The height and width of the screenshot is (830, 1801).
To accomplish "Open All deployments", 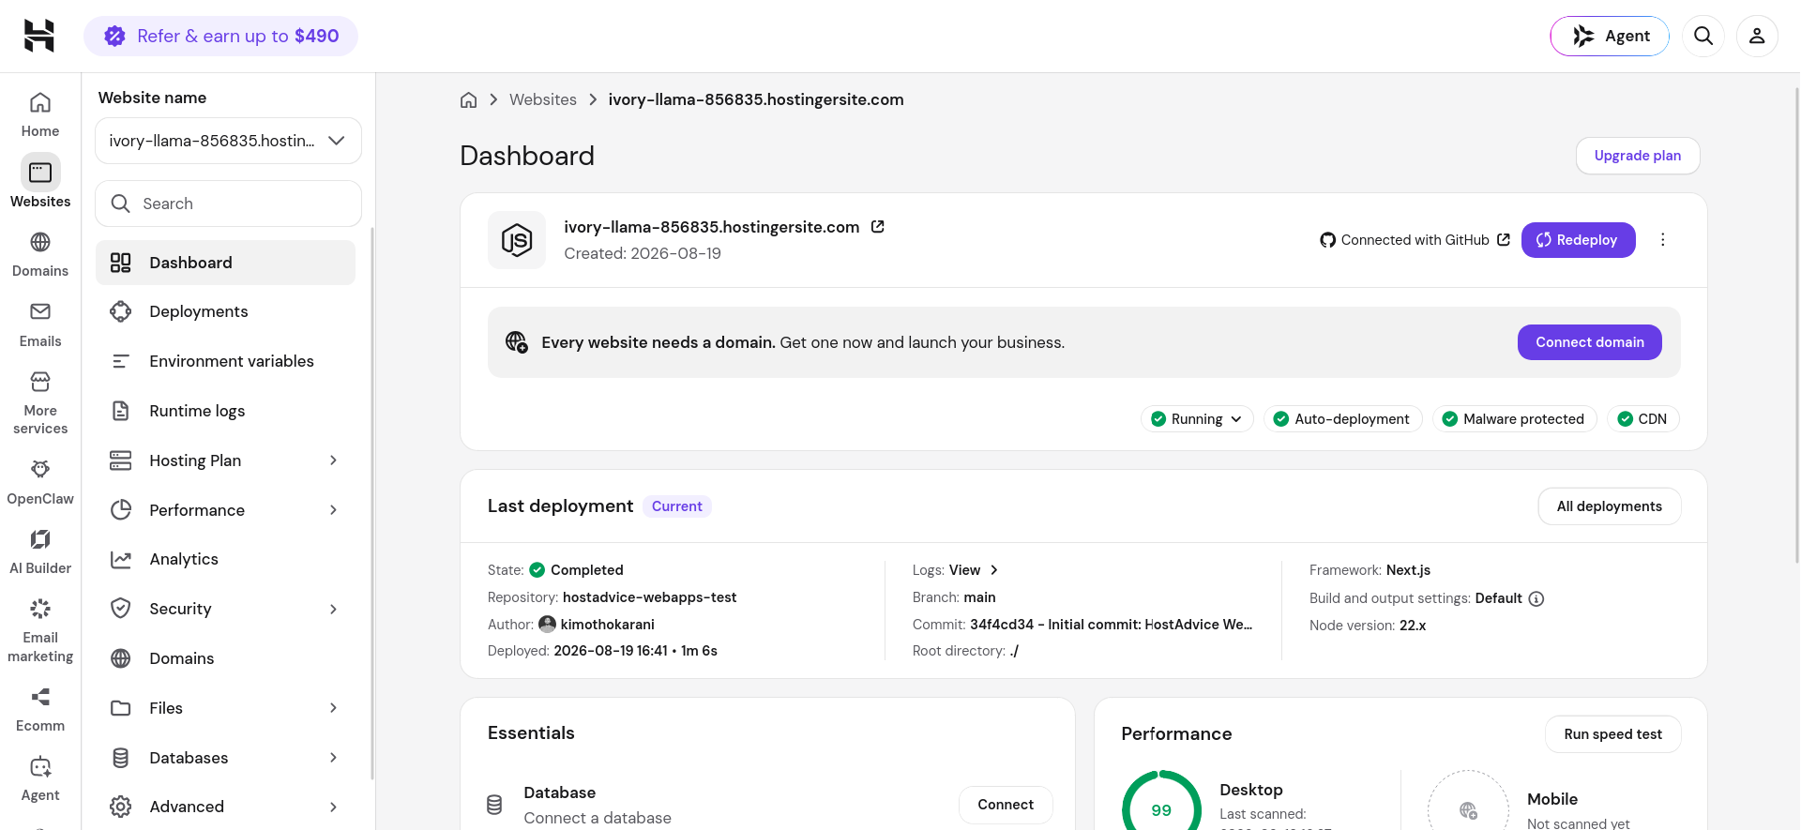I will pos(1609,506).
